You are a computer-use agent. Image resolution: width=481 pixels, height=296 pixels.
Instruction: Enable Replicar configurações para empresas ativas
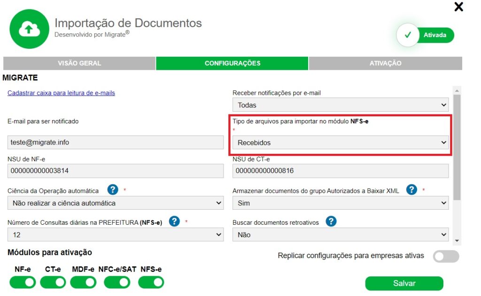click(446, 256)
